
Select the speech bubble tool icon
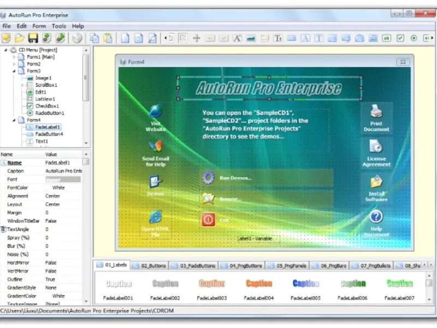pos(346,38)
